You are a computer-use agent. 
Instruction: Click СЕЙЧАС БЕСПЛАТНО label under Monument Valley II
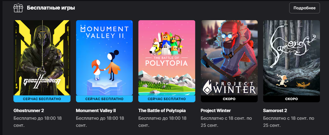(x=104, y=99)
